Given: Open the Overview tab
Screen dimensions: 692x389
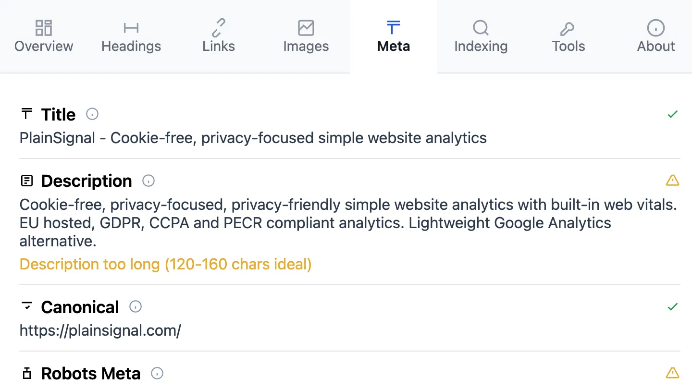Looking at the screenshot, I should tap(44, 36).
